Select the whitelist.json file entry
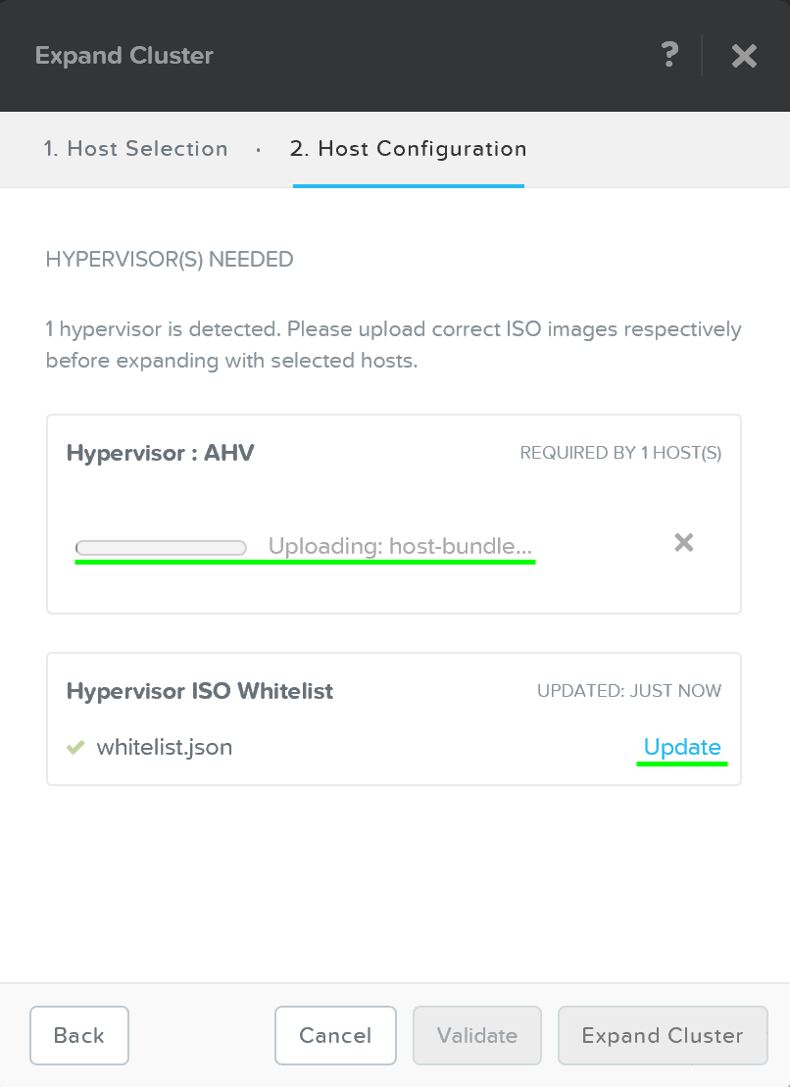This screenshot has height=1087, width=790. click(164, 747)
